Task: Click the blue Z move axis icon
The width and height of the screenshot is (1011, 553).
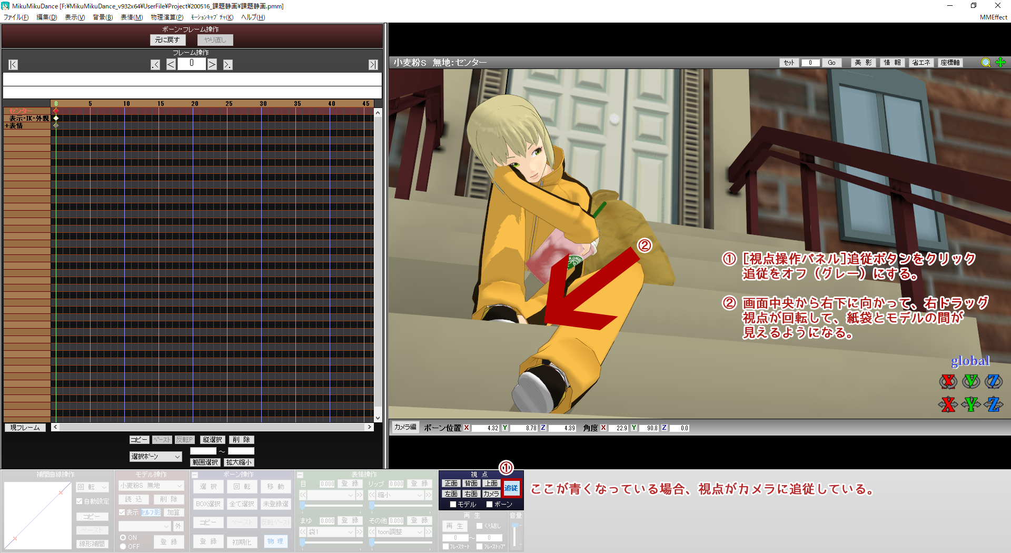Action: pyautogui.click(x=994, y=404)
